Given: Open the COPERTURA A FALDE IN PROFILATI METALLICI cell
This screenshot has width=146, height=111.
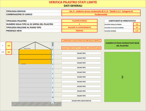Looking at the screenshot, I should click(81, 40).
